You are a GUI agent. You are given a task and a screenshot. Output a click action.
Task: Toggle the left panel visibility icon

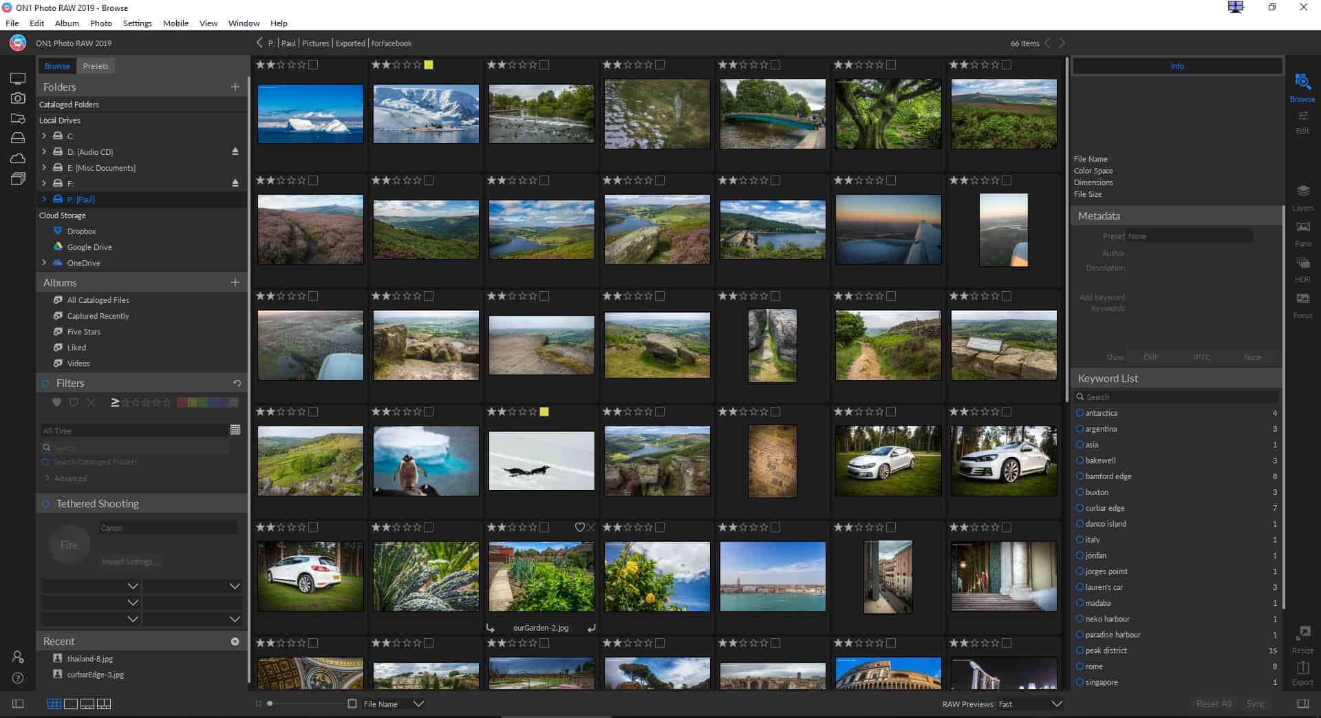point(18,704)
